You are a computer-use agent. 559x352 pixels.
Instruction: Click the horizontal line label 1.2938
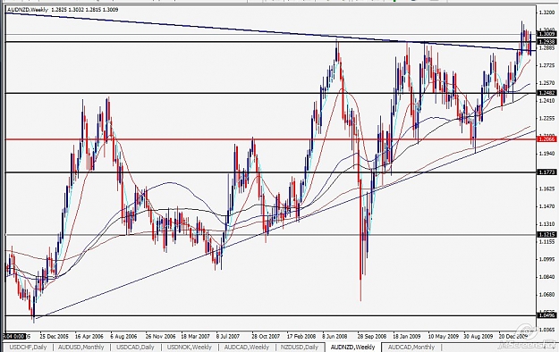(x=546, y=42)
